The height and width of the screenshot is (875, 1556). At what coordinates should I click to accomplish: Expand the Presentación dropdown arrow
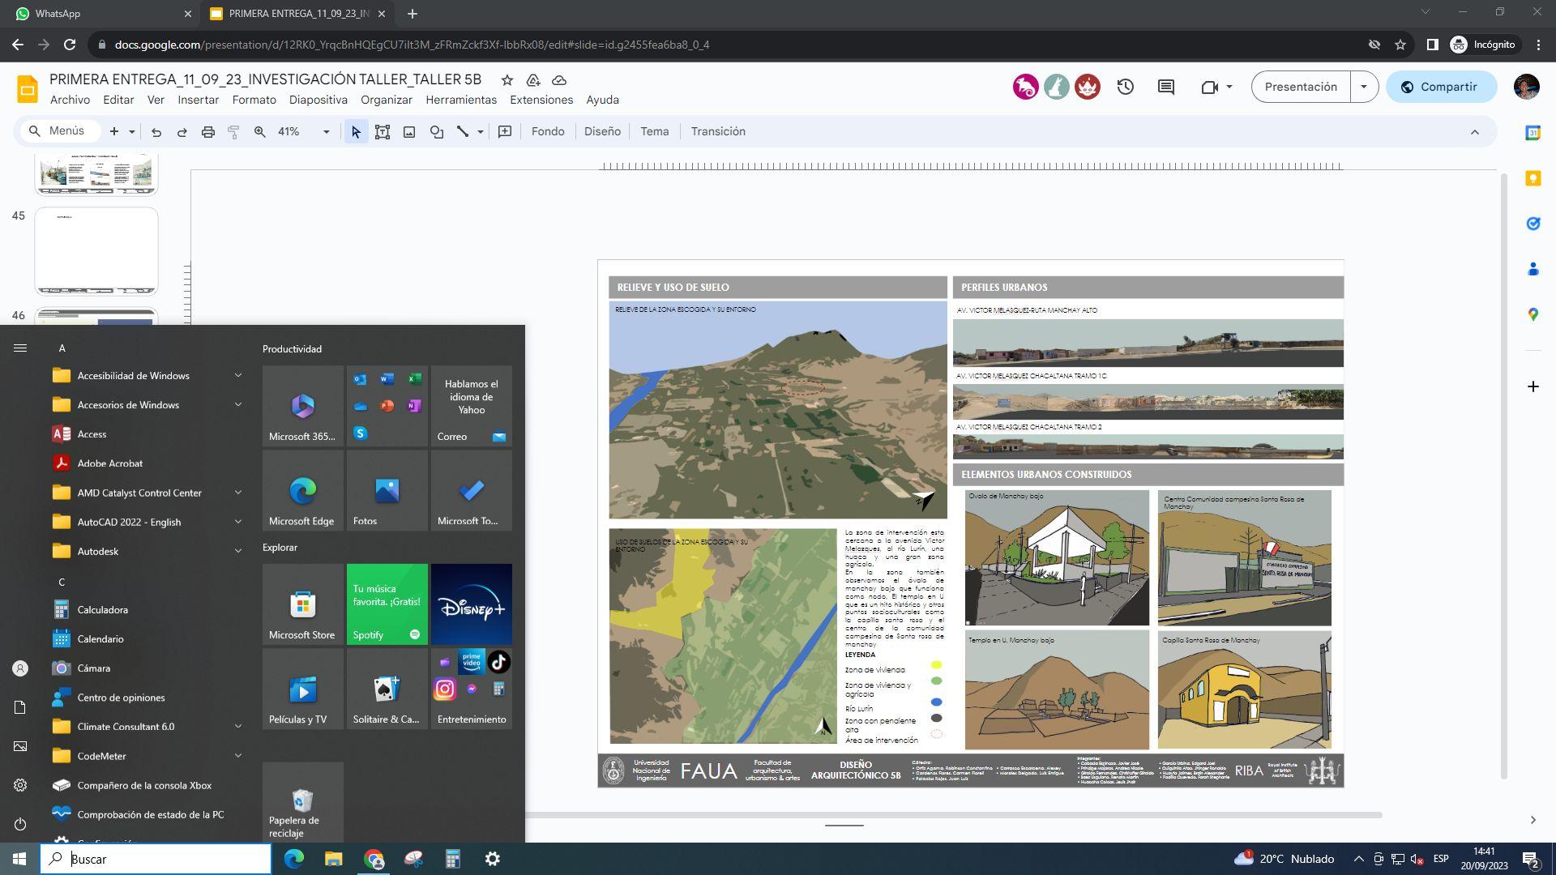(1363, 87)
